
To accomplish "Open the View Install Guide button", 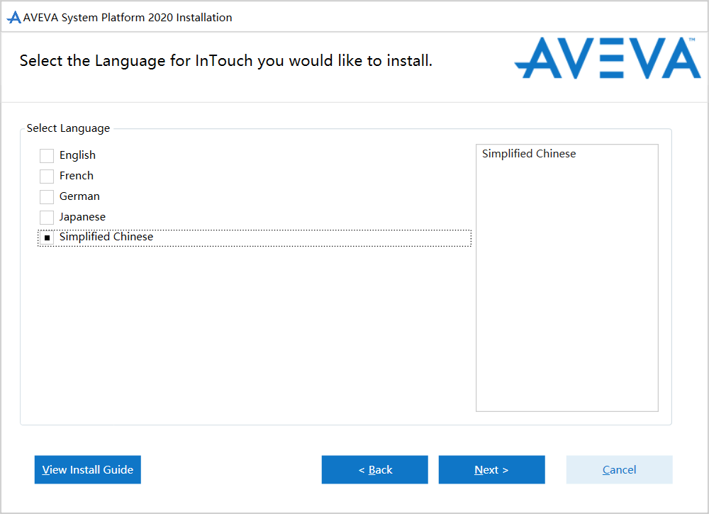I will 88,470.
